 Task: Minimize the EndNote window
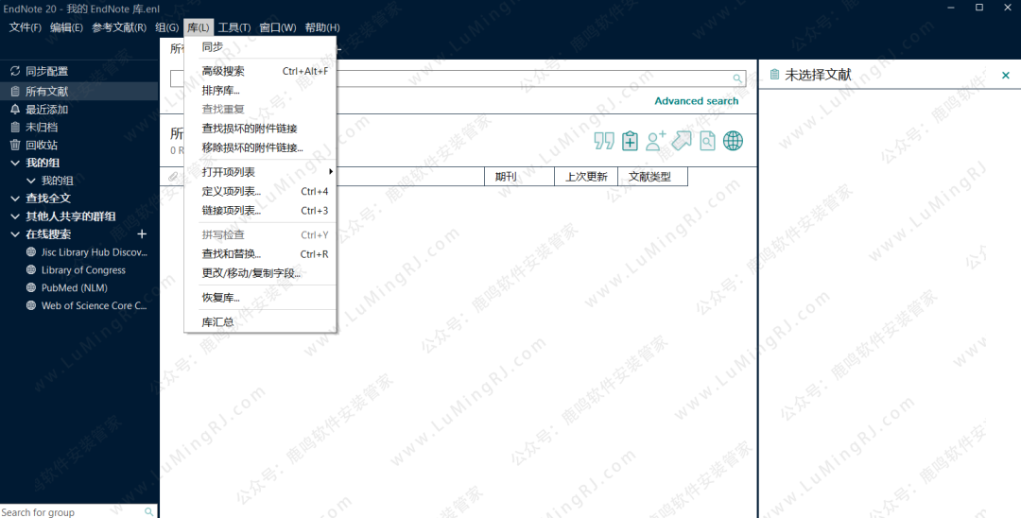(x=951, y=8)
